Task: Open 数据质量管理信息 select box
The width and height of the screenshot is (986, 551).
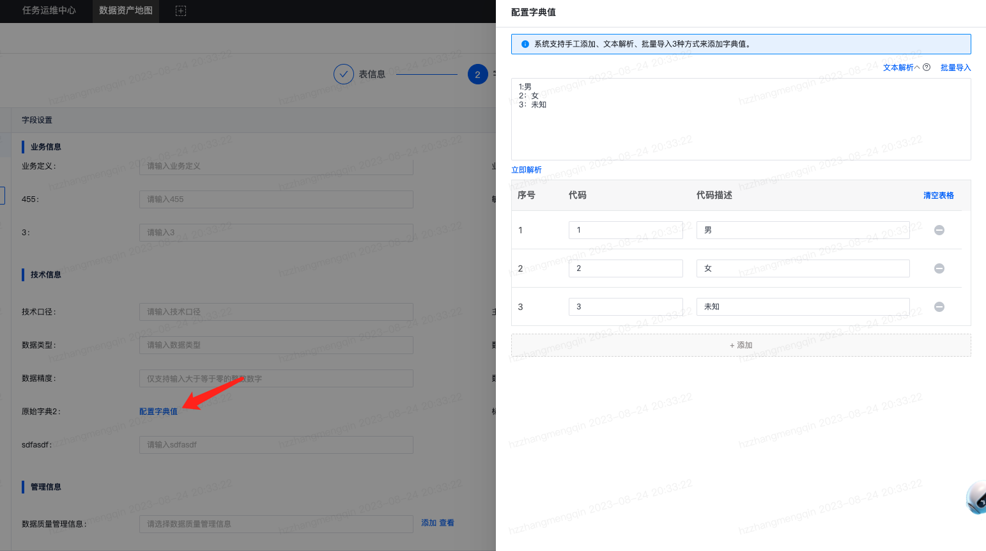Action: click(x=276, y=524)
